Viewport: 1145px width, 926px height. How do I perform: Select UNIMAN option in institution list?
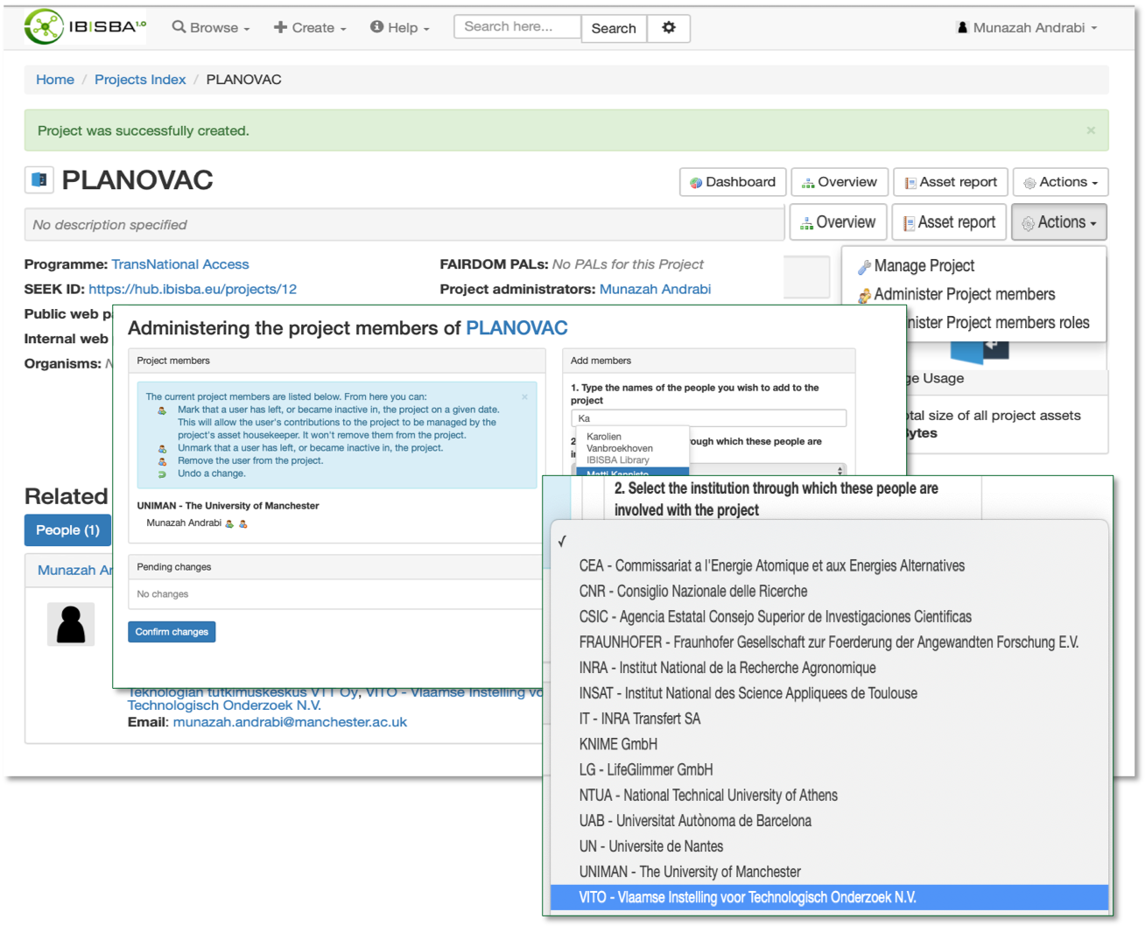[829, 872]
